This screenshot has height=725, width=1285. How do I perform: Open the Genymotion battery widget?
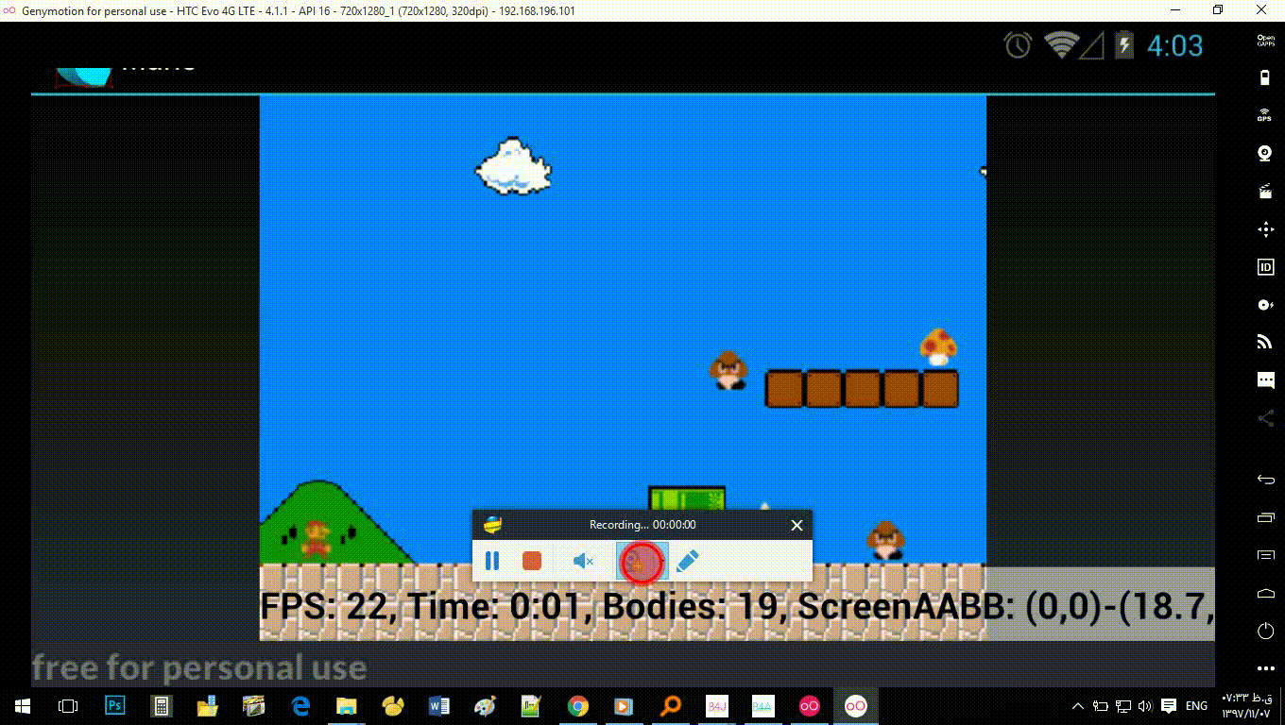pyautogui.click(x=1265, y=77)
